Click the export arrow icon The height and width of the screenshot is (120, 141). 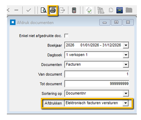[62, 10]
